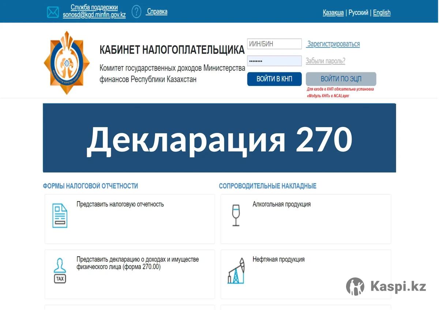Click the TAX stamp person icon

(x=60, y=271)
